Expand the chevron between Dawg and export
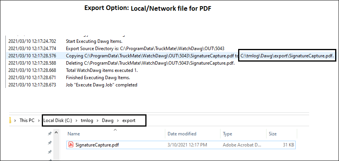Viewport: 339px width, 161px height. 118,120
